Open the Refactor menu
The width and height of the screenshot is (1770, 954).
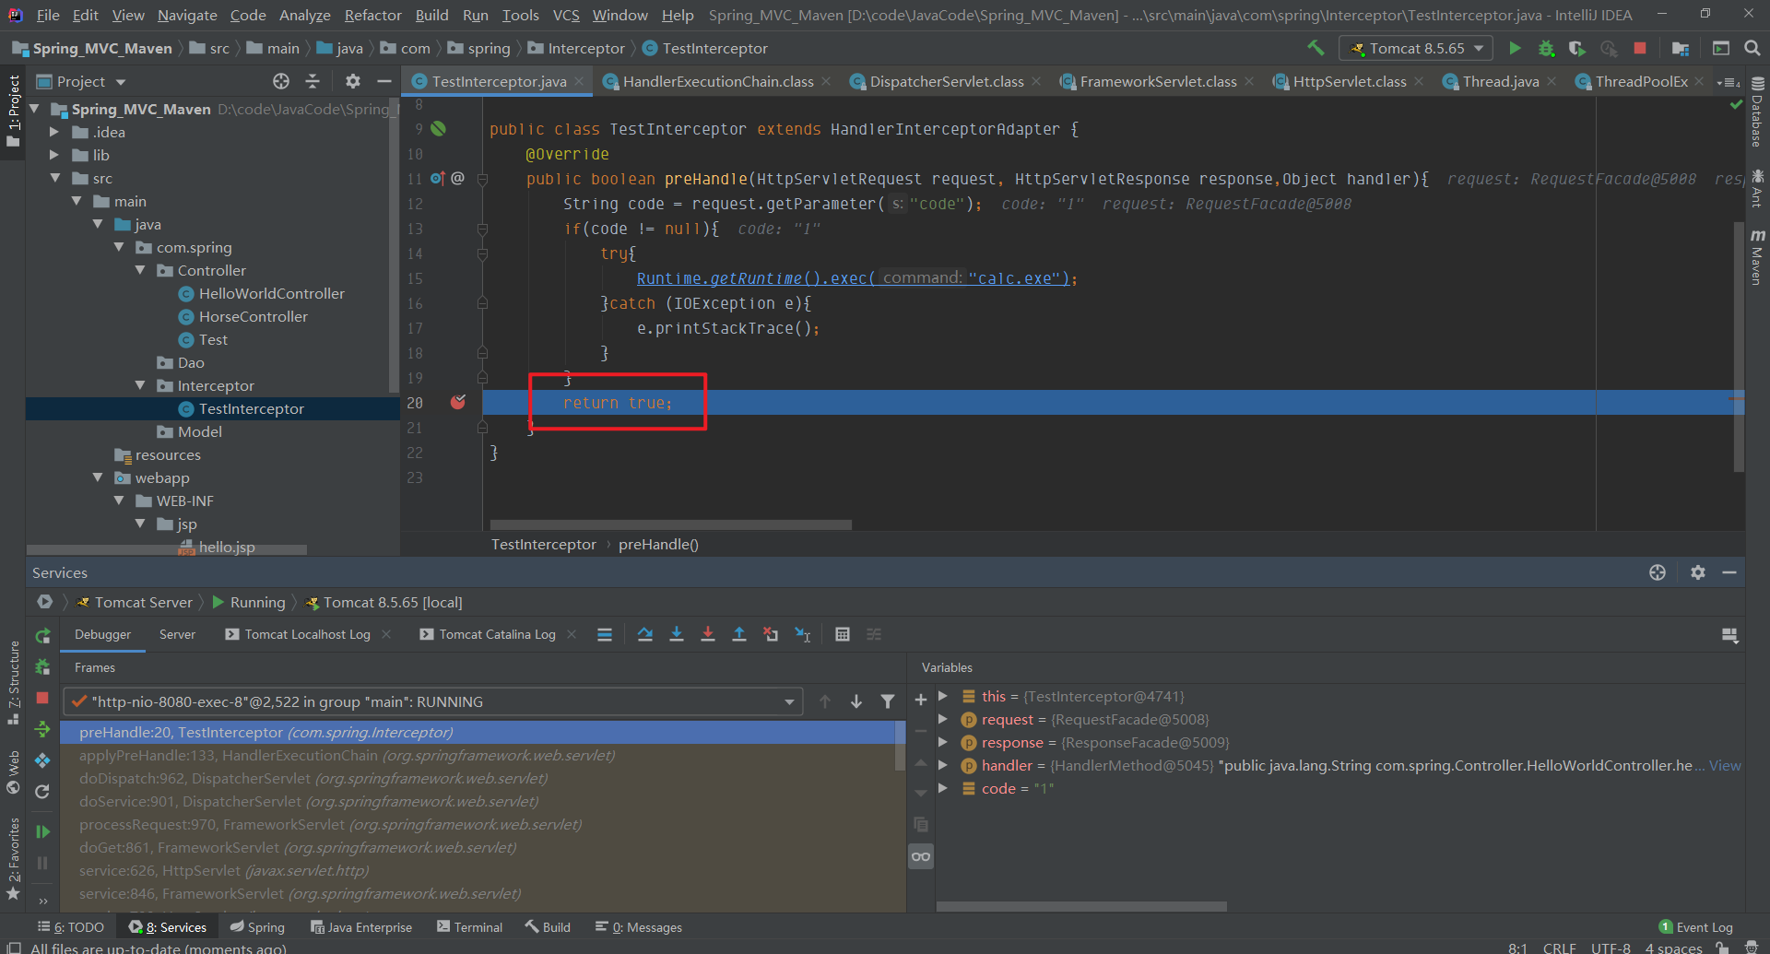tap(372, 15)
